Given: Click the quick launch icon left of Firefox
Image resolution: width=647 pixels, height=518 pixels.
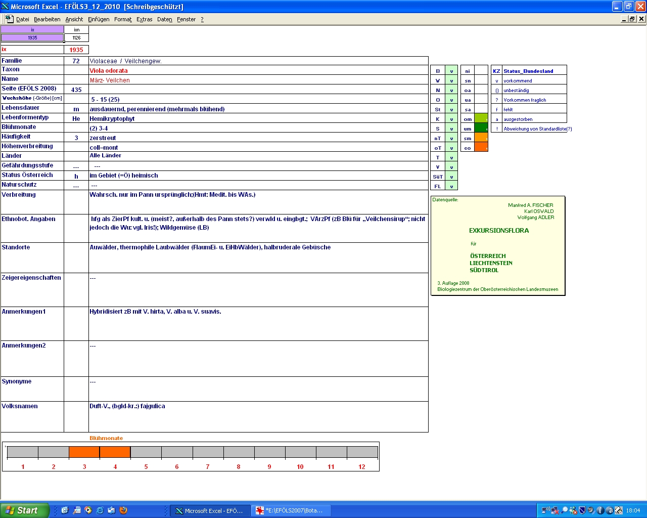Looking at the screenshot, I should (x=111, y=510).
